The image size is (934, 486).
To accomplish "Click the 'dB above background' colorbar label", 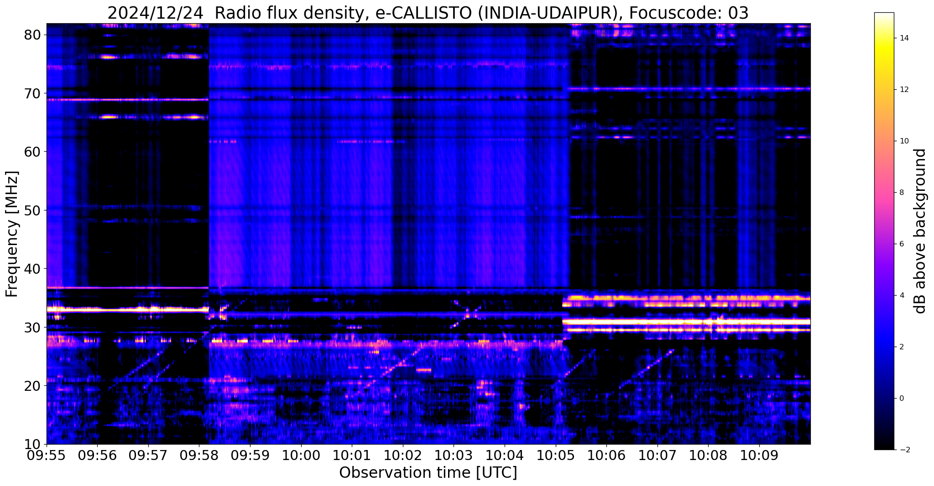I will point(920,231).
